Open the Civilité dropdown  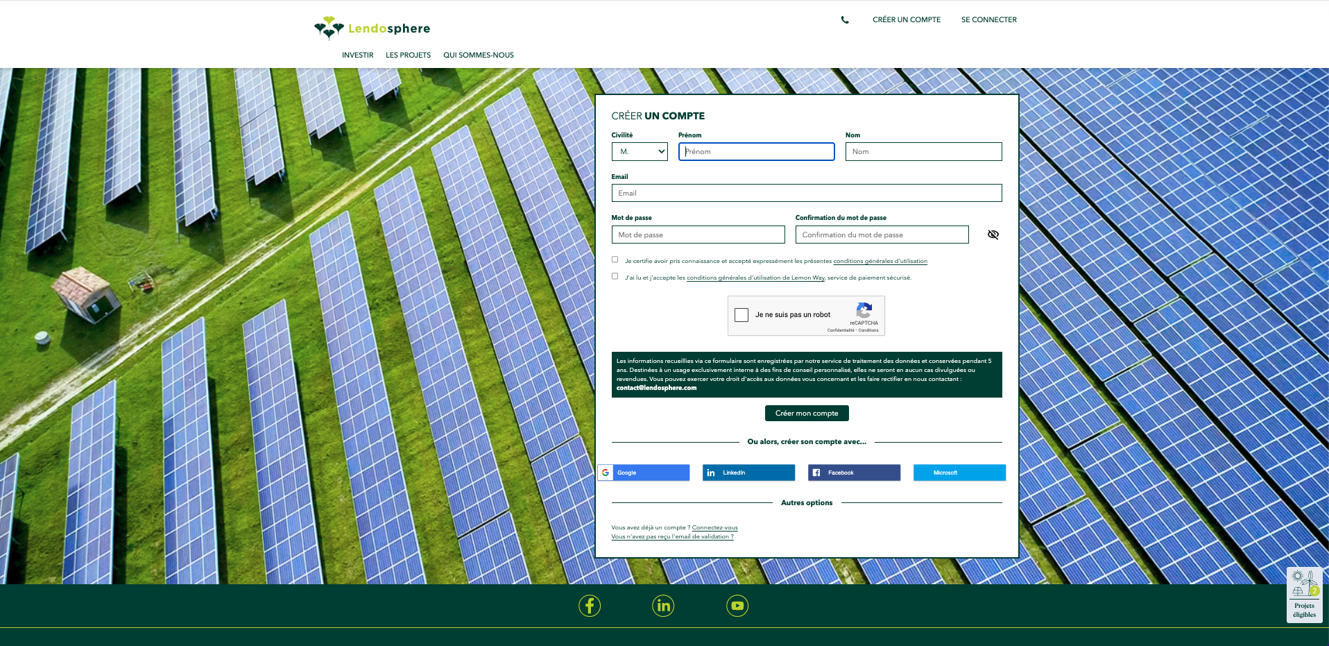(639, 151)
